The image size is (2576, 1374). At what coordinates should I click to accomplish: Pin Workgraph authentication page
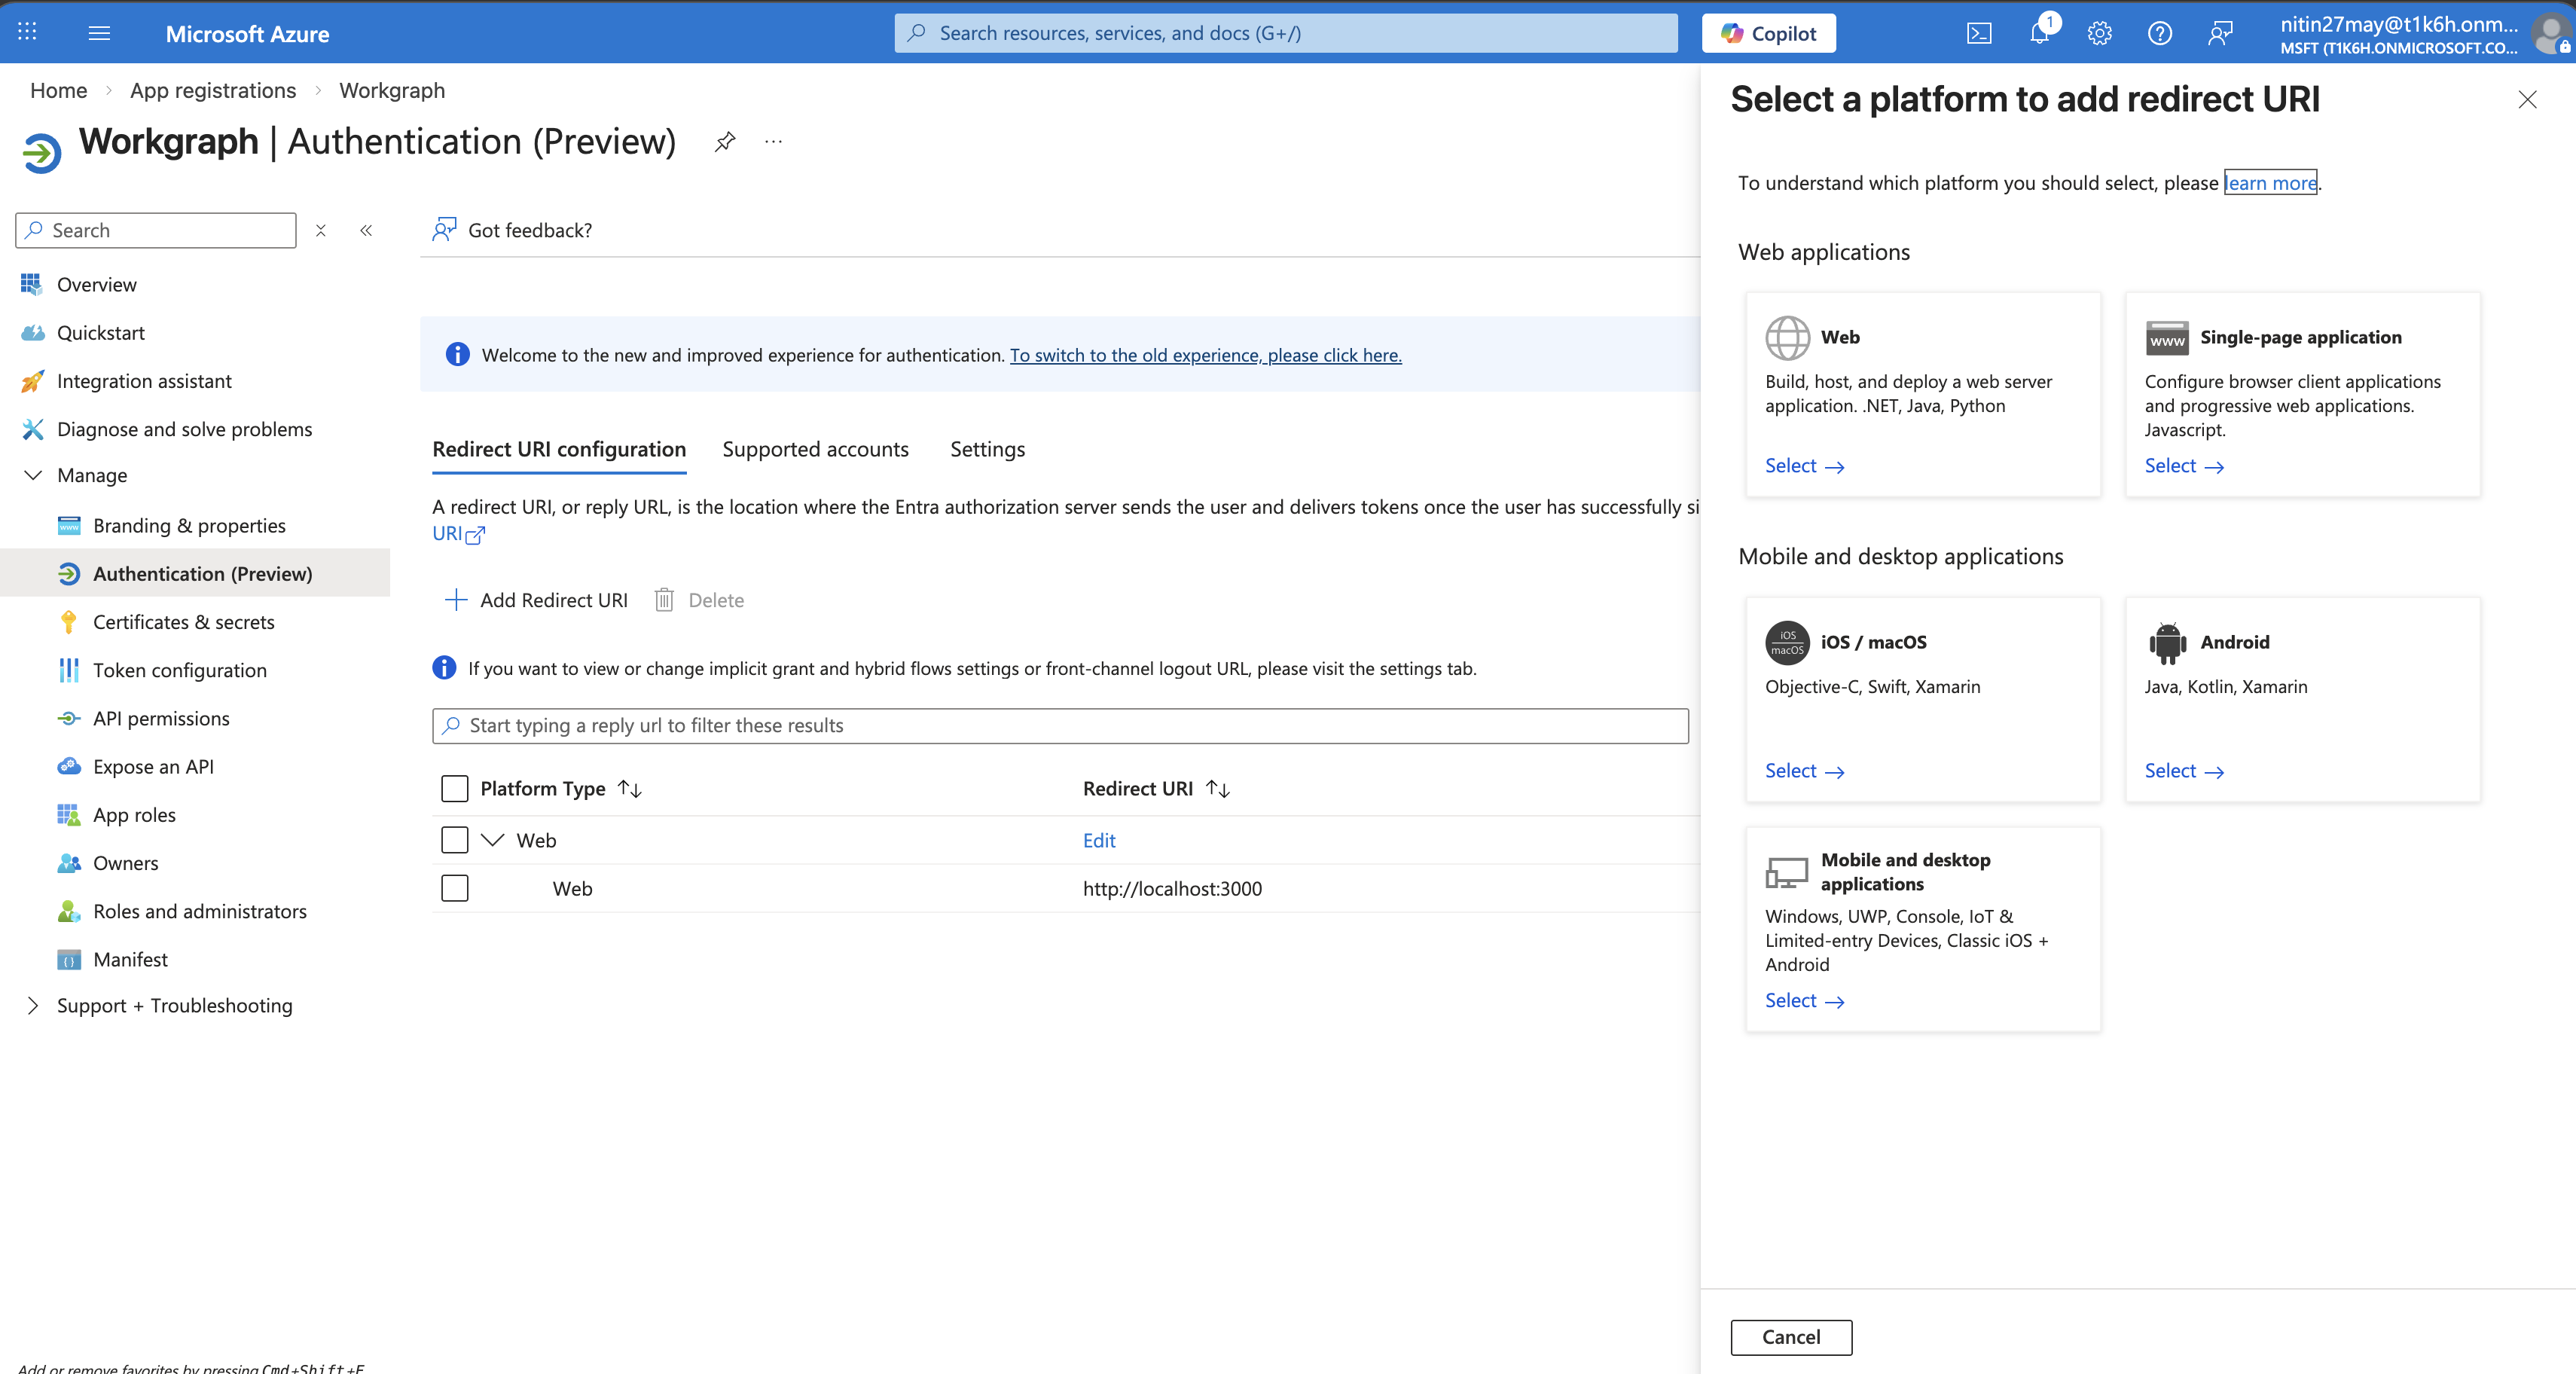point(725,142)
